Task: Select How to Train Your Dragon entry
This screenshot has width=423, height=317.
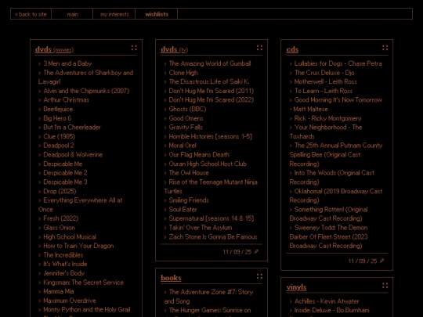Action: coord(78,246)
